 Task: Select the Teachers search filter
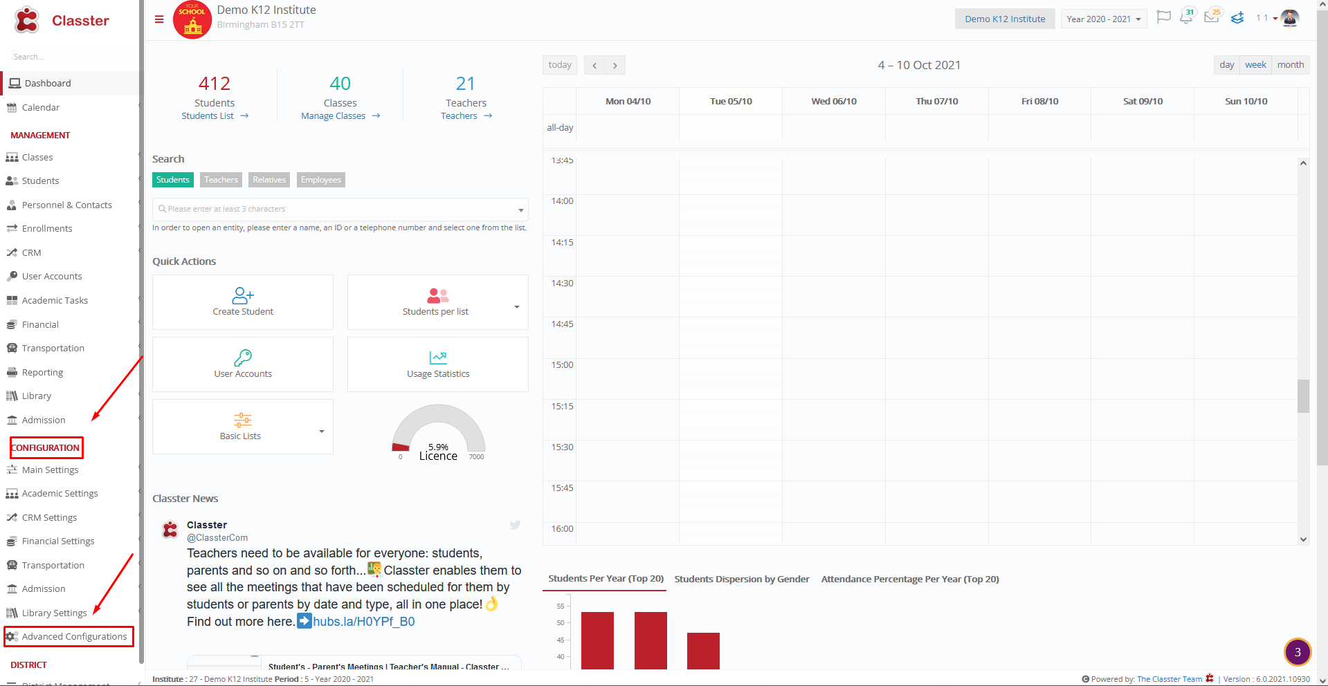point(221,180)
